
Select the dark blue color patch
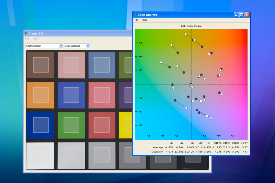[40, 125]
